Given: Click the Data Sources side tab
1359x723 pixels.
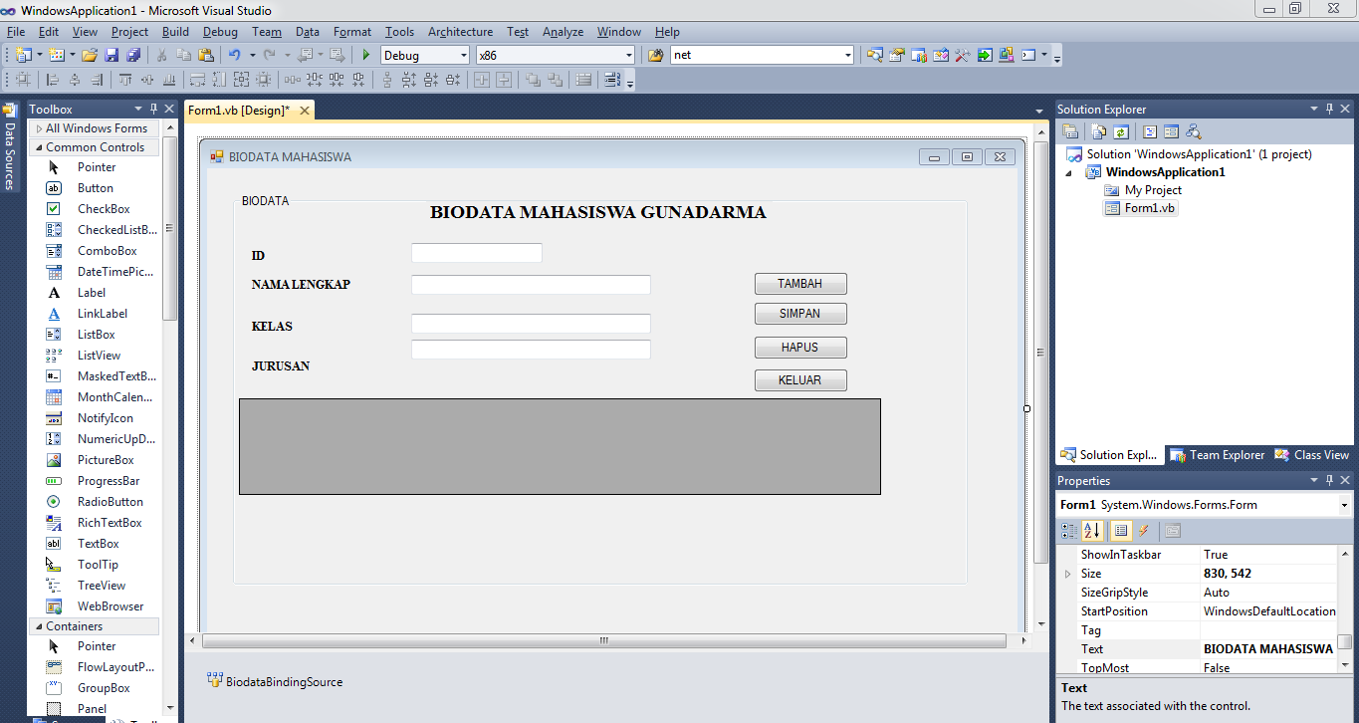Looking at the screenshot, I should (10, 147).
